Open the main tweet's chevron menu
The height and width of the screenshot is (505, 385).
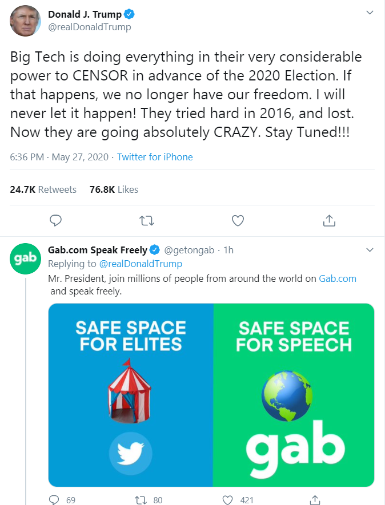point(370,13)
